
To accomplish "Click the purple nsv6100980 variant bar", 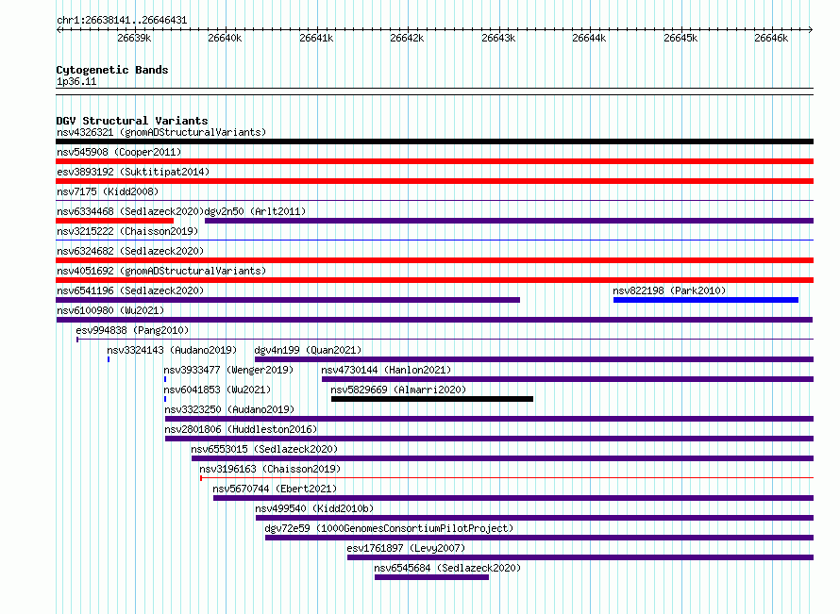I will coord(434,320).
